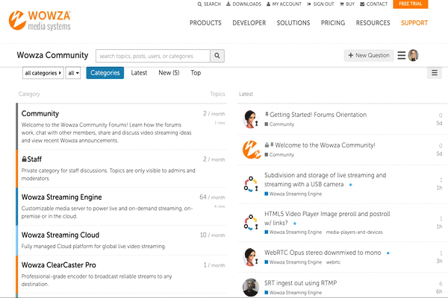Select the New (5) tab
The width and height of the screenshot is (448, 298).
pyautogui.click(x=169, y=73)
